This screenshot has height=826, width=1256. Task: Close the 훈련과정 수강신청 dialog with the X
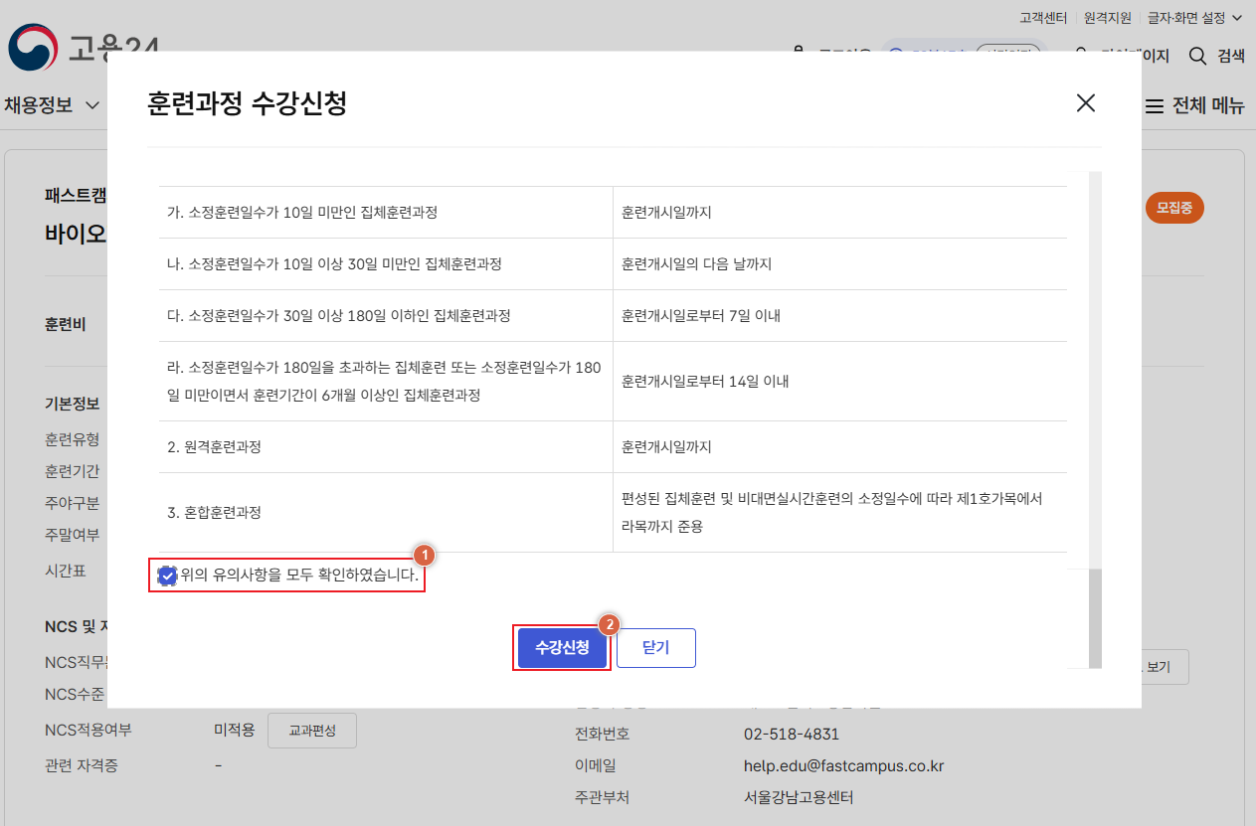tap(1085, 103)
